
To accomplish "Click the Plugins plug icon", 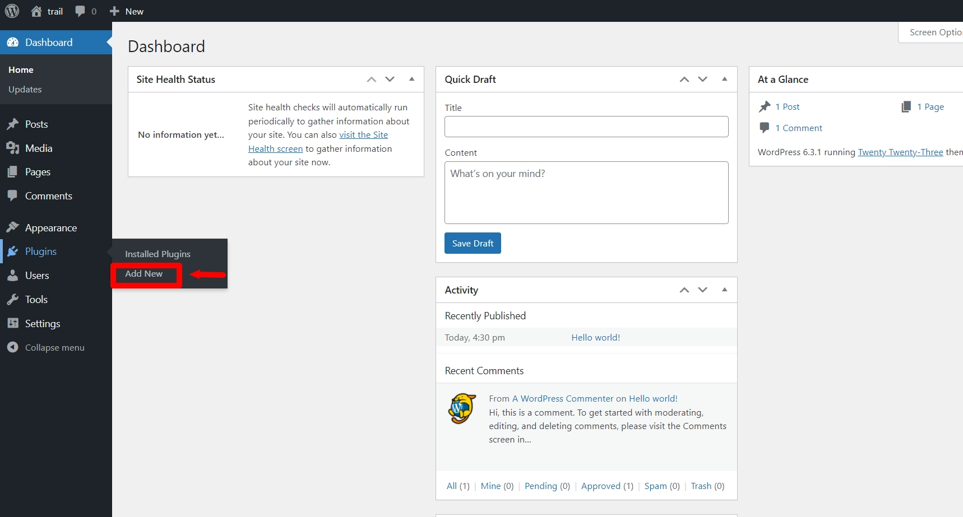I will 13,251.
